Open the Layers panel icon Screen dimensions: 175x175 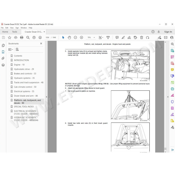pos(3,65)
